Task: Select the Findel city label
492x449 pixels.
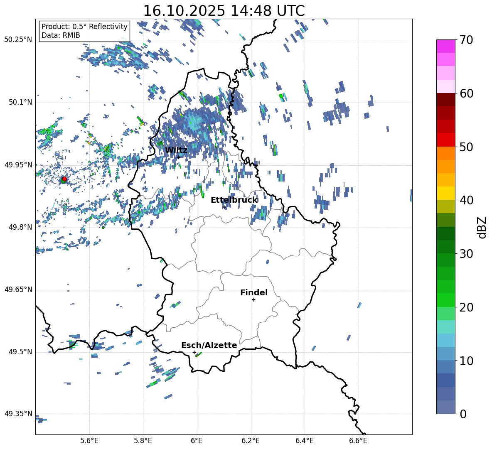Action: tap(254, 292)
